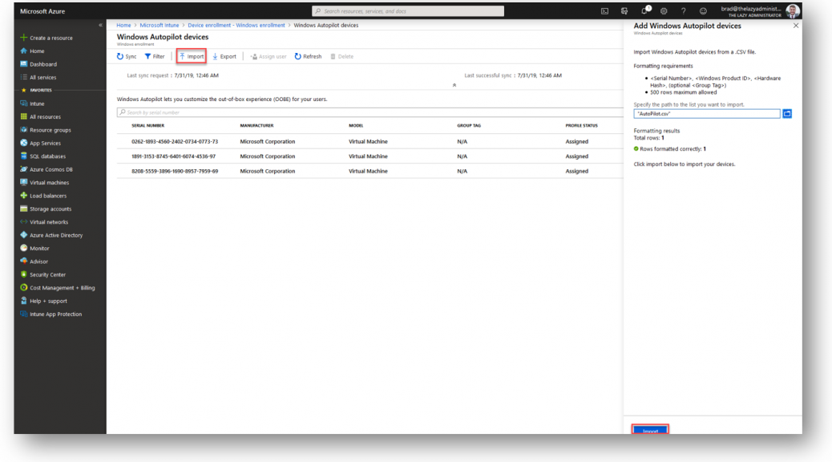Click the AutoPilot.csv file path field
832x462 pixels.
click(707, 114)
